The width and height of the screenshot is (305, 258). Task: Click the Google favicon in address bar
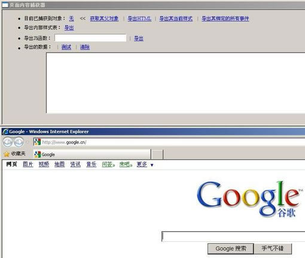[37, 142]
